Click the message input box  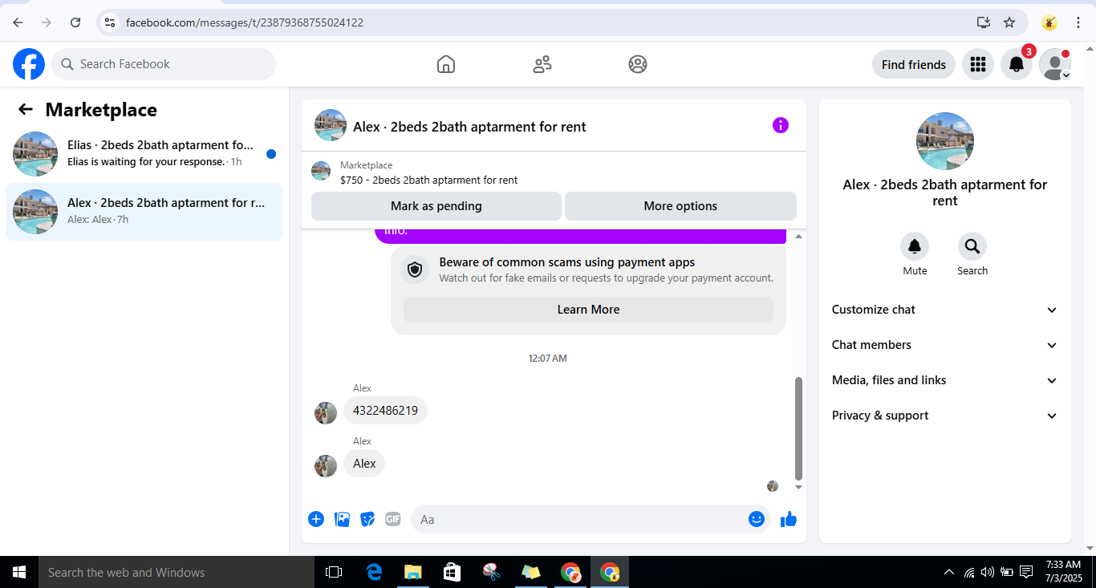(x=591, y=519)
